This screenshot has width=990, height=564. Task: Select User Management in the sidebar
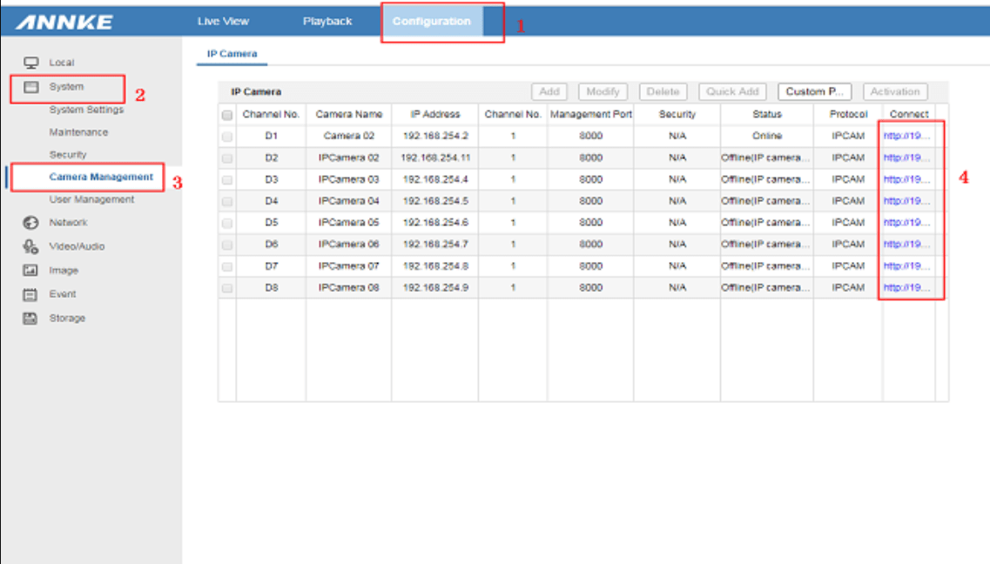(x=91, y=199)
